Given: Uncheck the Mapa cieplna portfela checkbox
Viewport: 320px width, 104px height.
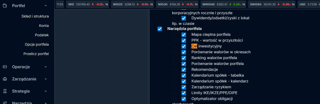Looking at the screenshot, I should pos(184,35).
